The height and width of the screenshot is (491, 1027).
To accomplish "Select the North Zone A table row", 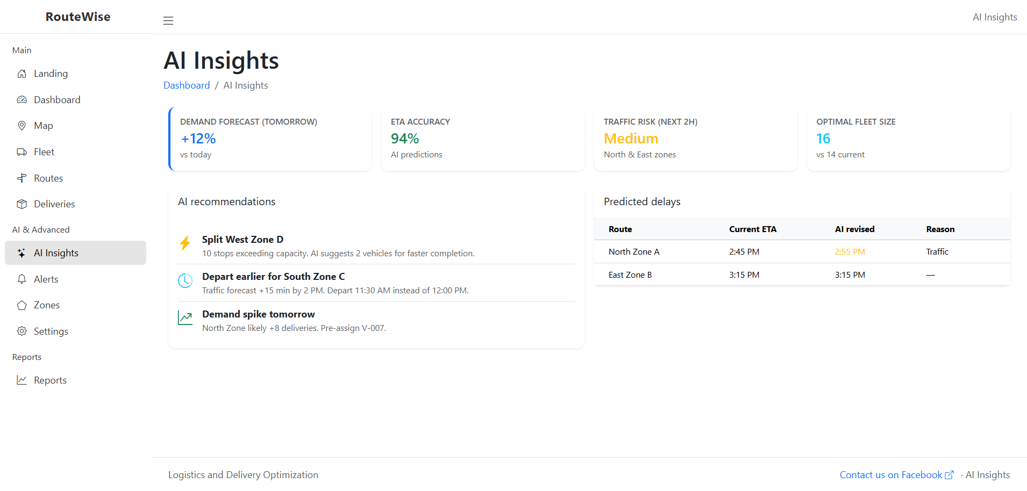I will coord(801,251).
